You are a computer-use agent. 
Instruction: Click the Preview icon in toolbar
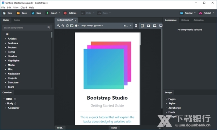(182, 13)
